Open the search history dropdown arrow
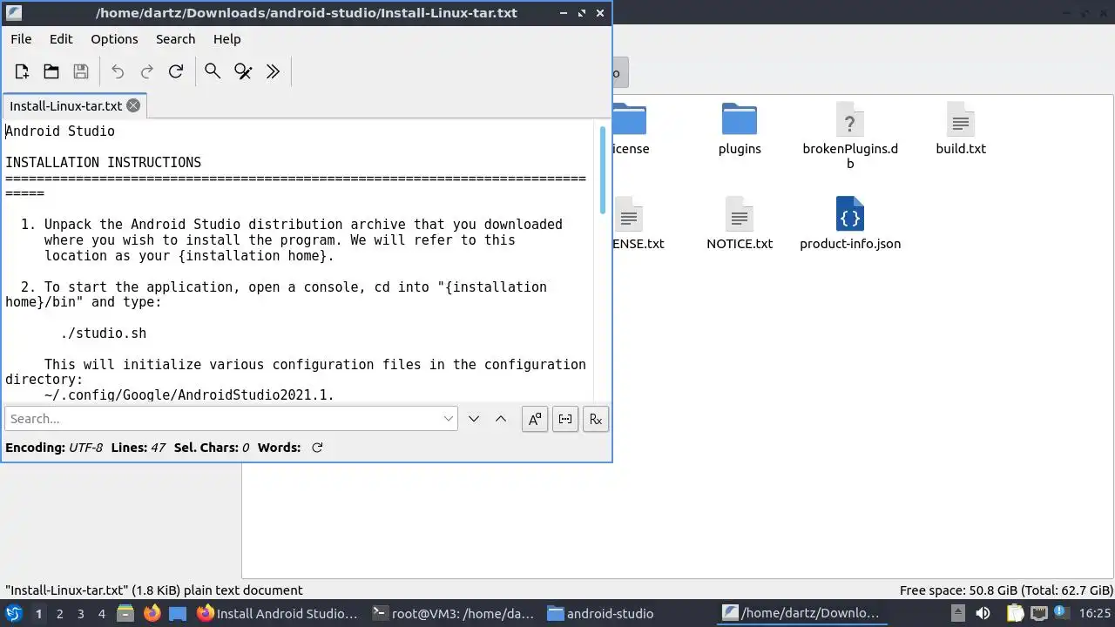 coord(449,419)
